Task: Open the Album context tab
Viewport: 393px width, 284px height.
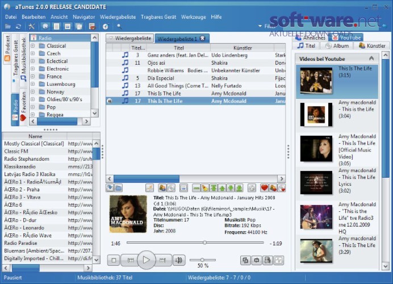Action: click(337, 46)
